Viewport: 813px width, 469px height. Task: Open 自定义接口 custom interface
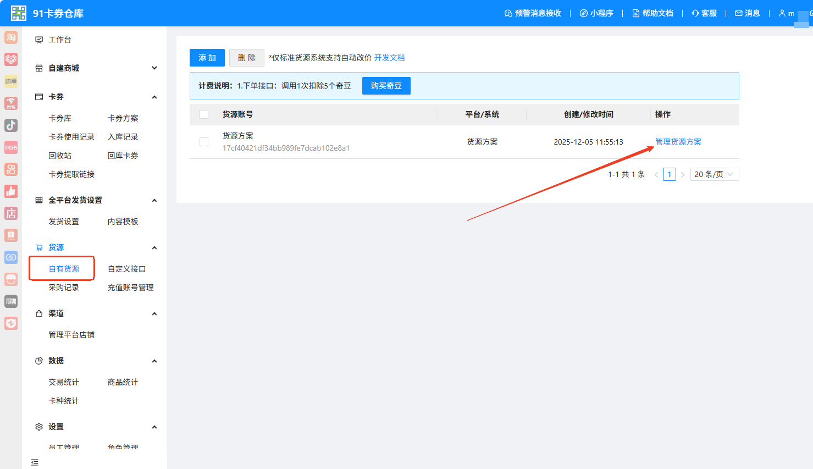(x=127, y=269)
